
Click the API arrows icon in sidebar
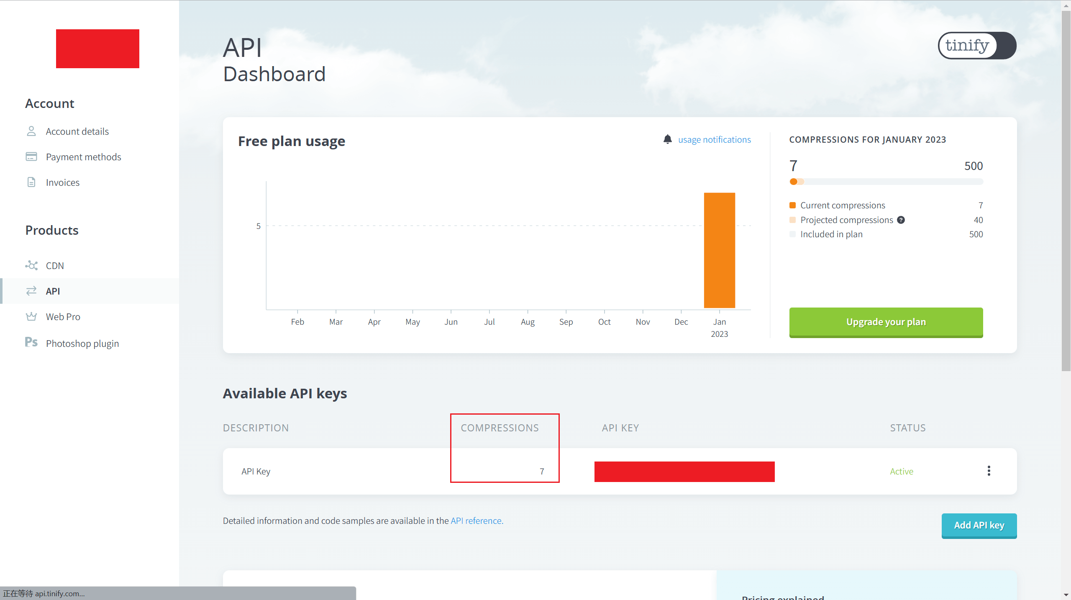(31, 291)
